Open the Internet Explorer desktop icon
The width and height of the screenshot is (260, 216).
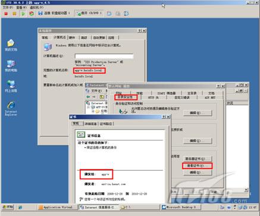pos(11,108)
